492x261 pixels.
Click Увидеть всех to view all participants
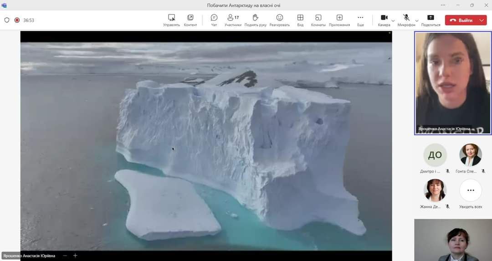pyautogui.click(x=471, y=190)
